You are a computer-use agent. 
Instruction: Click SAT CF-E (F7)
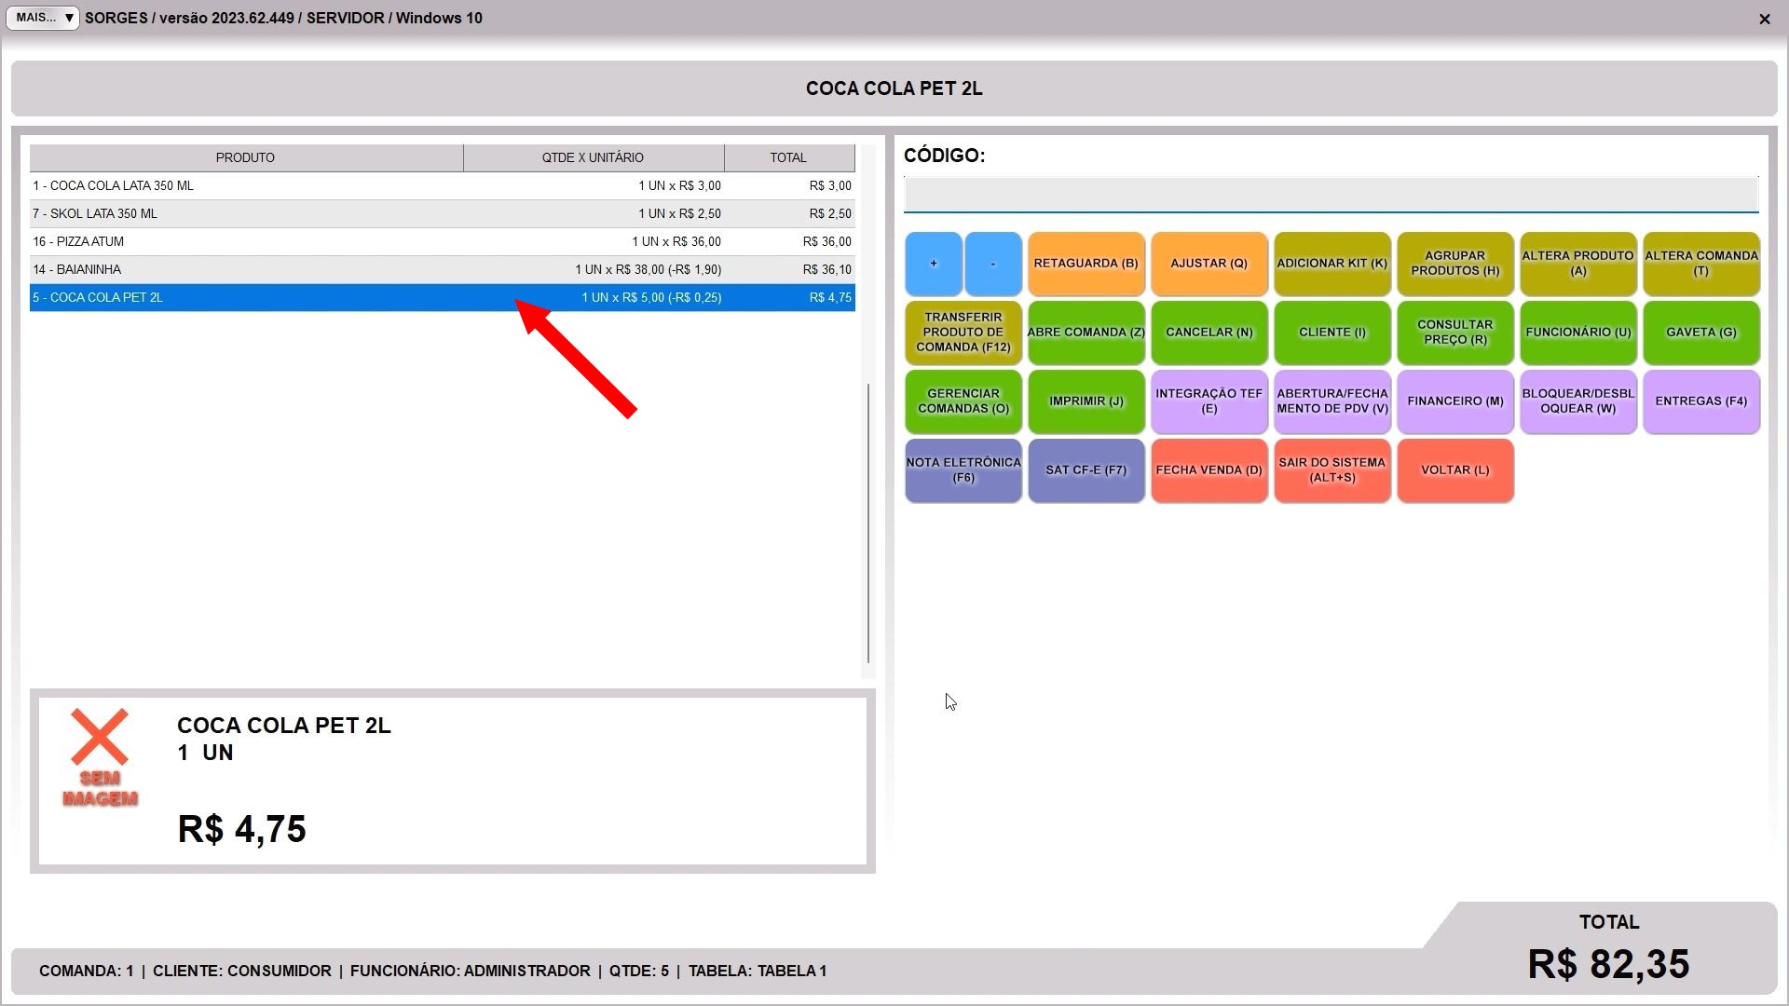point(1086,470)
